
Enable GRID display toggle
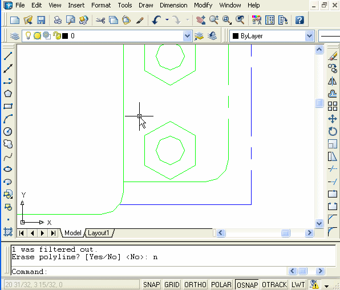click(x=172, y=284)
